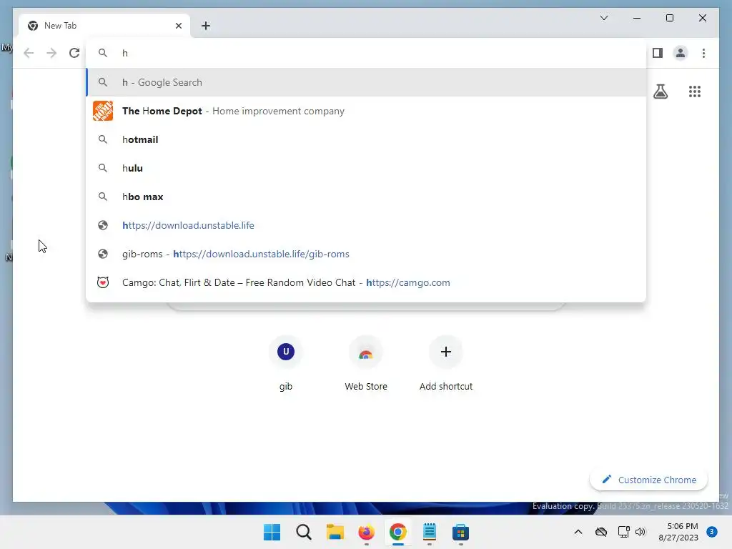
Task: Click the Customize Chrome button
Action: pos(648,480)
